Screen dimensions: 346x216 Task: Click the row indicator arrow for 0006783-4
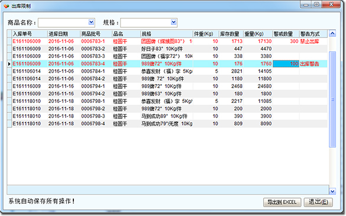pyautogui.click(x=9, y=64)
